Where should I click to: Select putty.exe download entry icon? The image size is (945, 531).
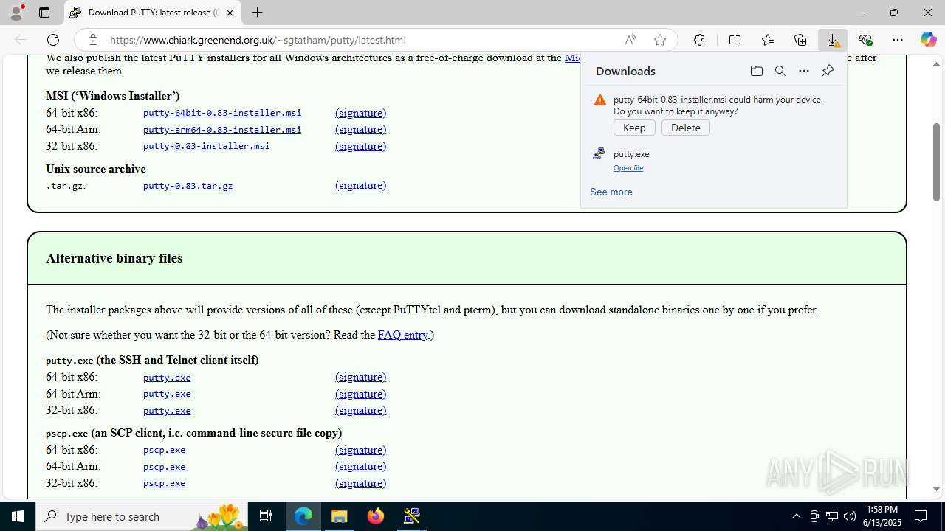point(599,154)
